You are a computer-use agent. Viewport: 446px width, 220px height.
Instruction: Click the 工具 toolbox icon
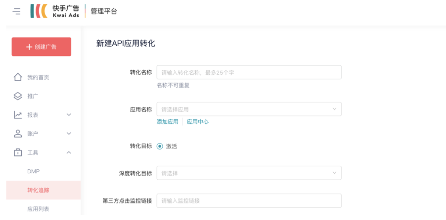pos(18,152)
